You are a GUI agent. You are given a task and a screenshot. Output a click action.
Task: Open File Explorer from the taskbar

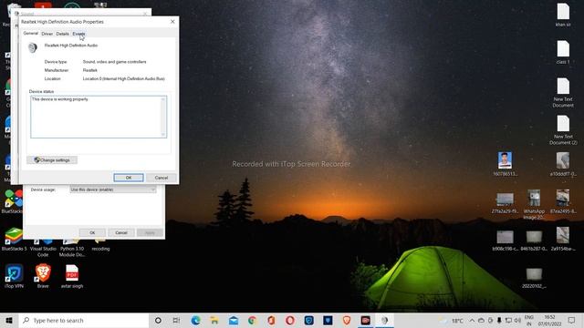point(214,320)
